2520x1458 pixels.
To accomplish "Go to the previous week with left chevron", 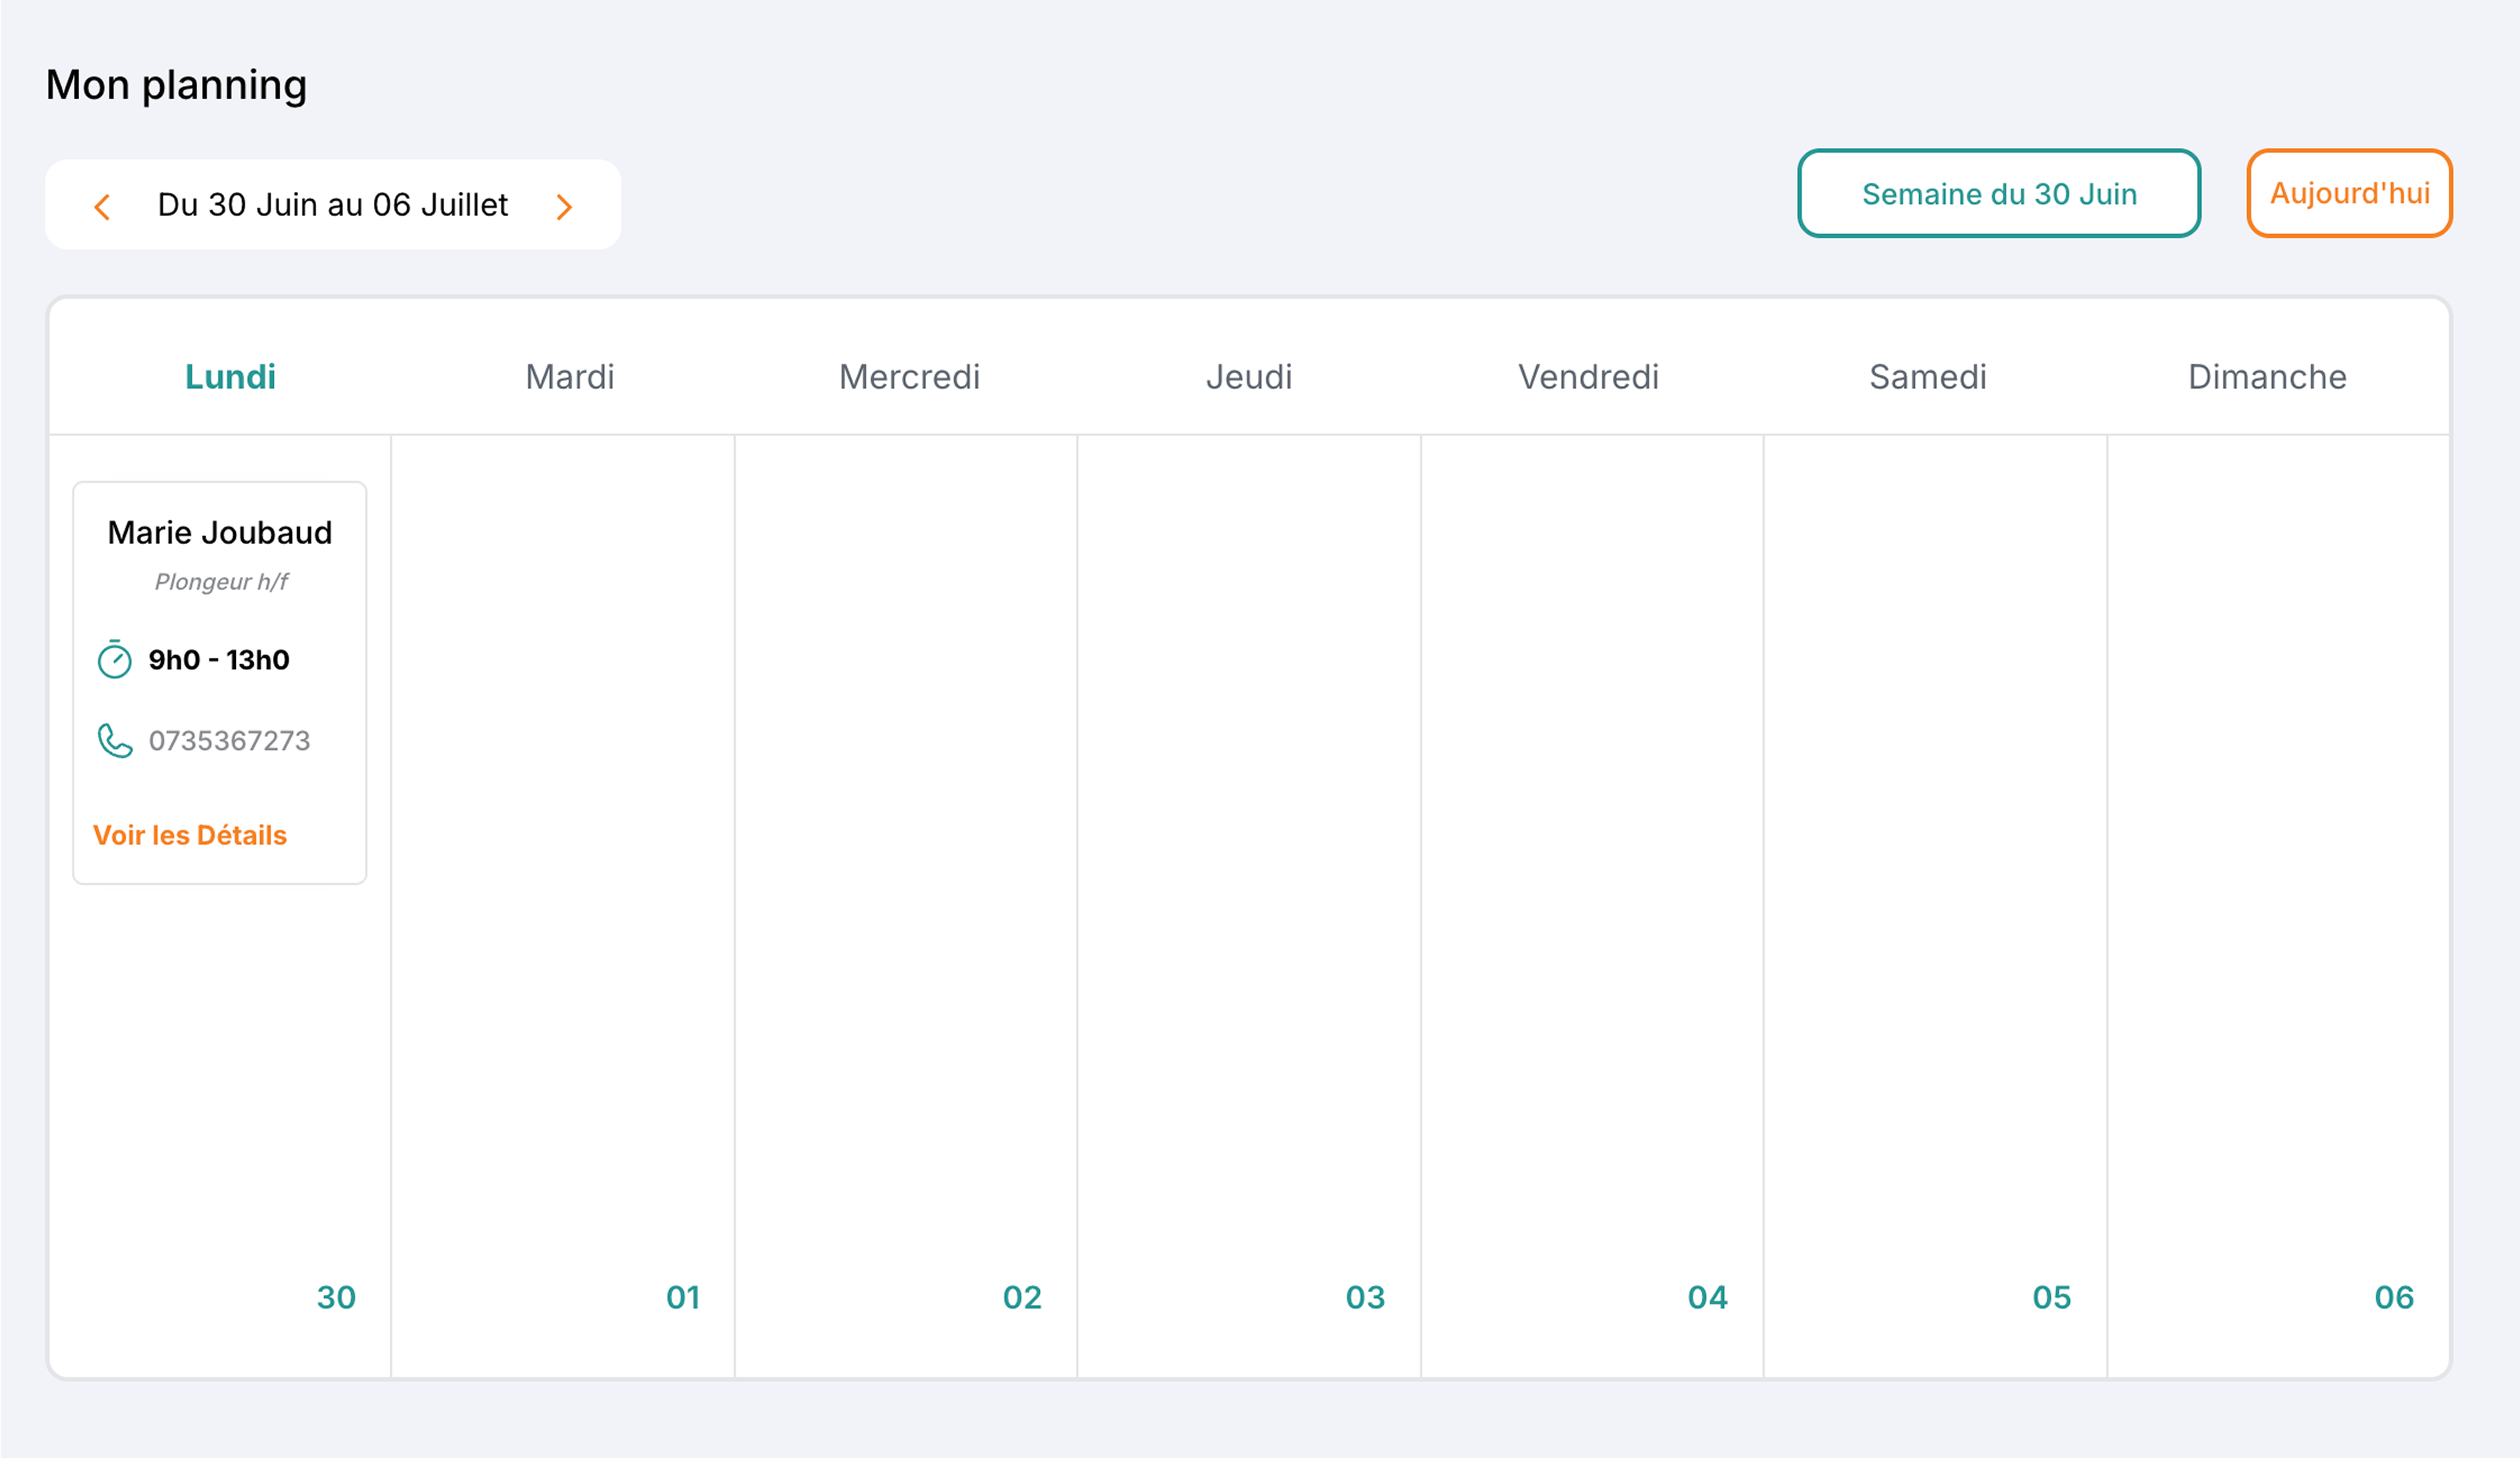I will tap(102, 207).
